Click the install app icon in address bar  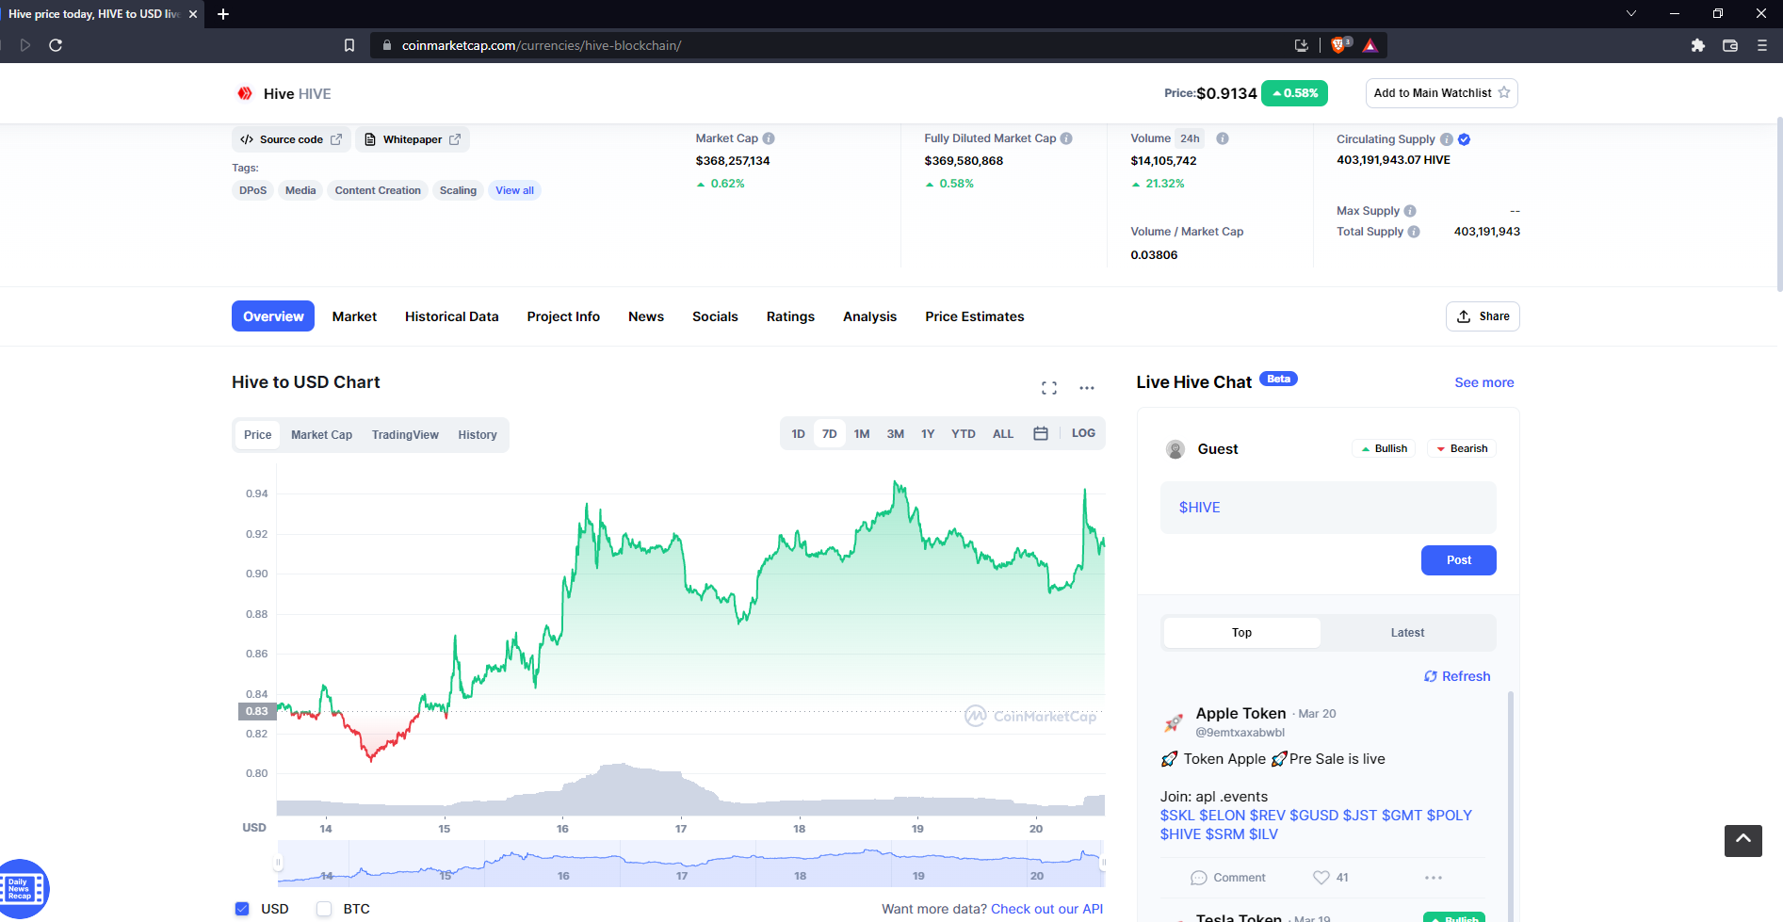(x=1302, y=45)
